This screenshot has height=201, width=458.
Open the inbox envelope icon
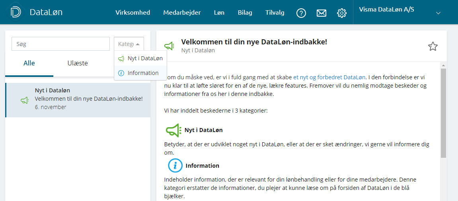coord(321,13)
